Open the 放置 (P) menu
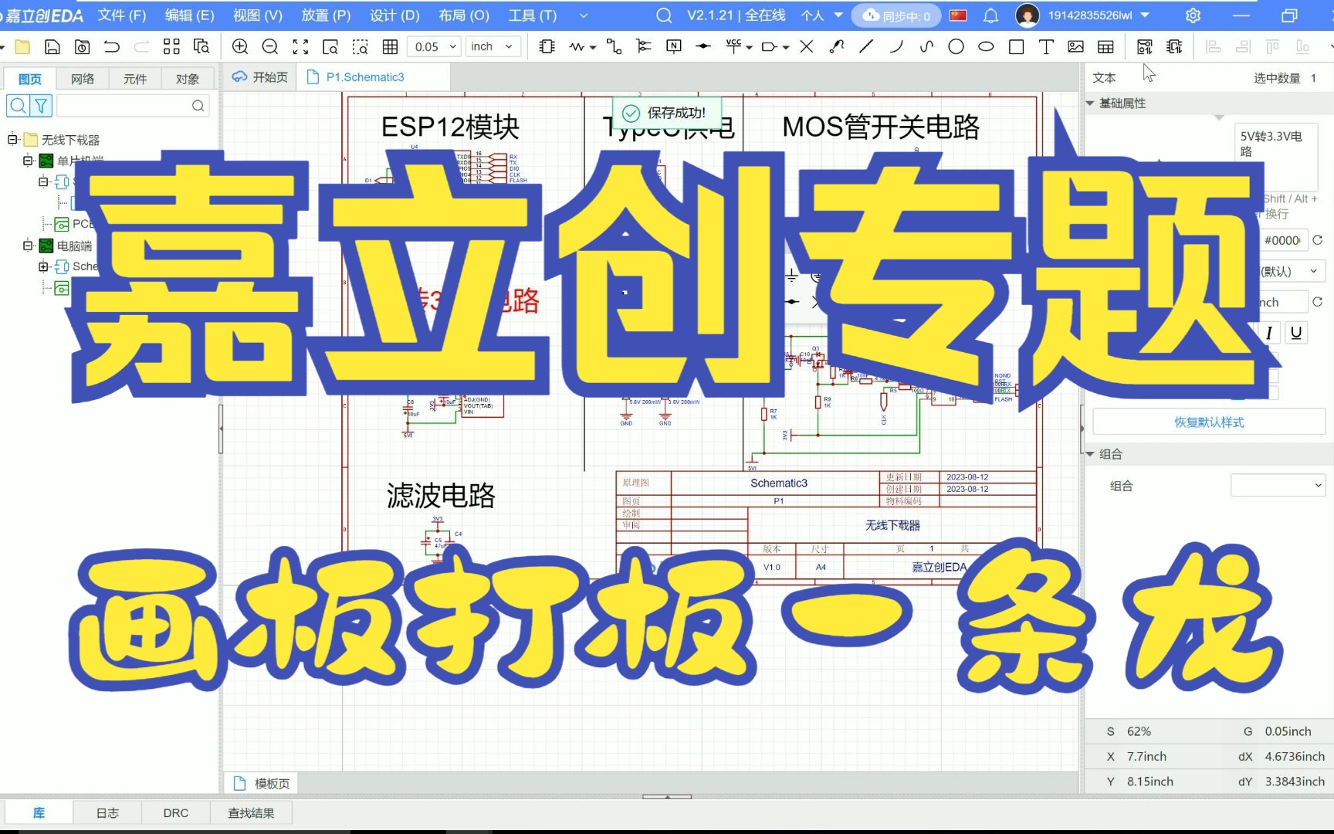This screenshot has width=1334, height=834. 326,15
